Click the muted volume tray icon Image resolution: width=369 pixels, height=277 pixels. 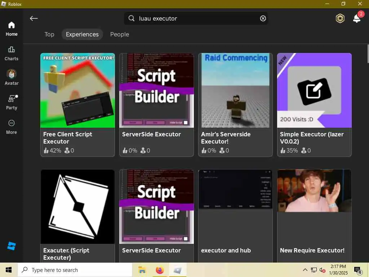322,270
